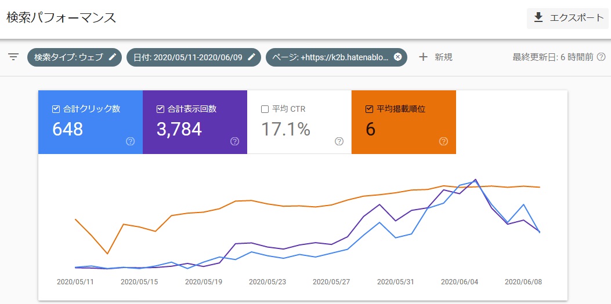Click the 検索パフォーマンス page title

(61, 19)
